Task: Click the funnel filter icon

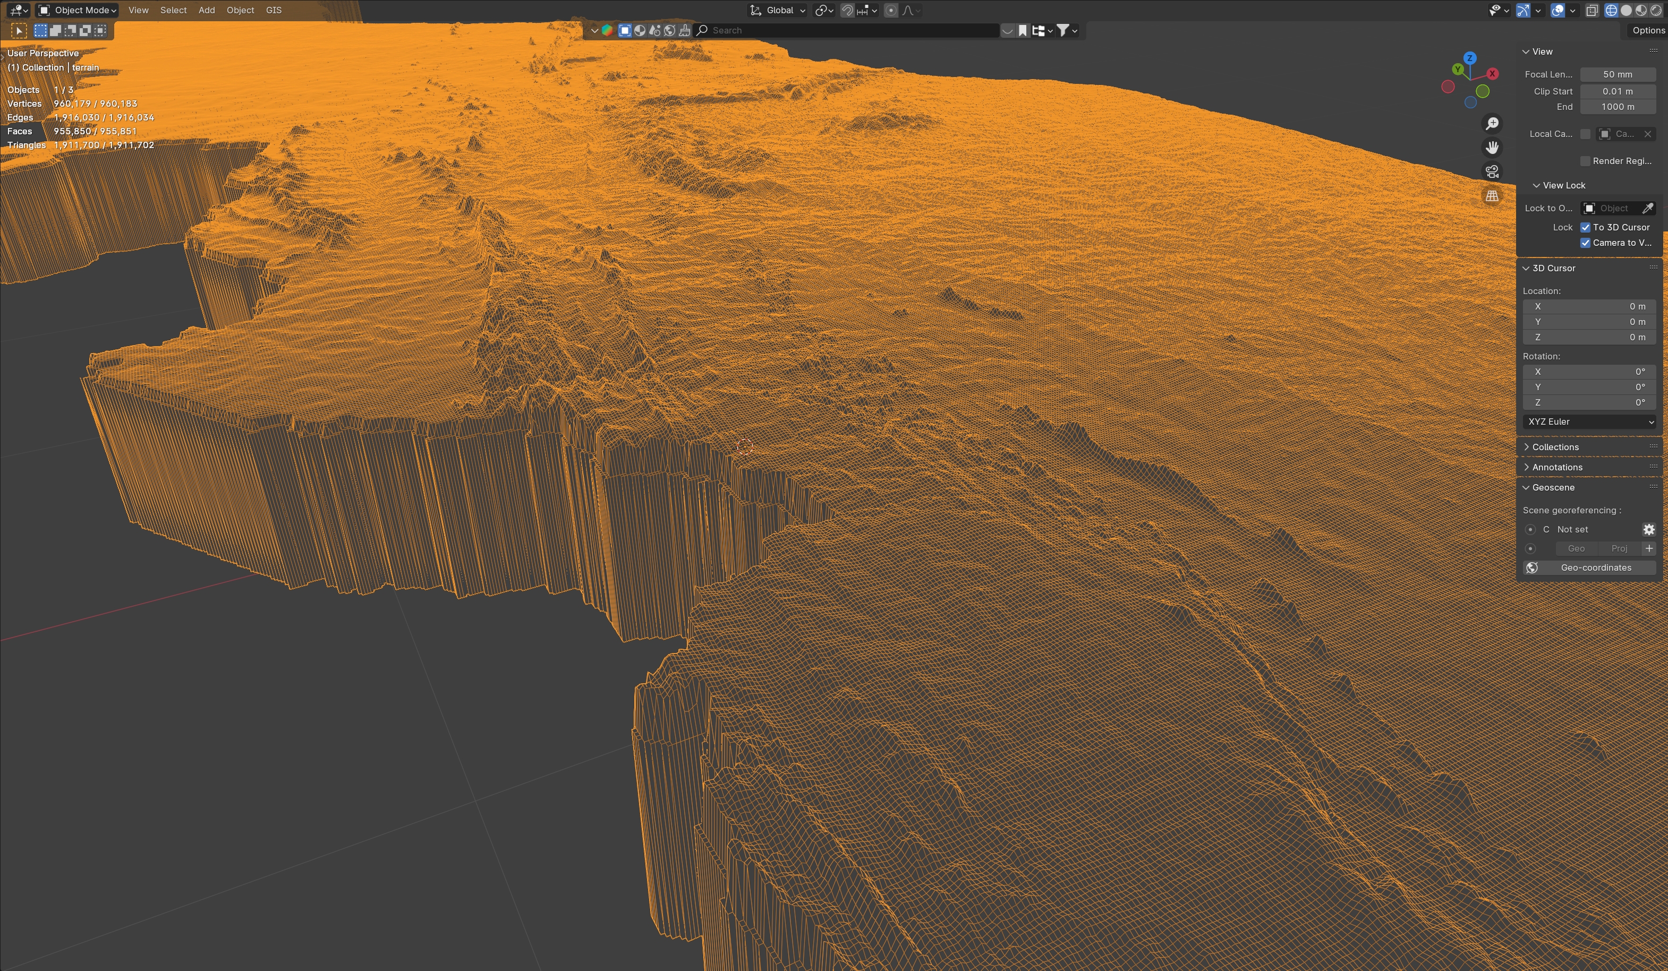Action: 1062,30
